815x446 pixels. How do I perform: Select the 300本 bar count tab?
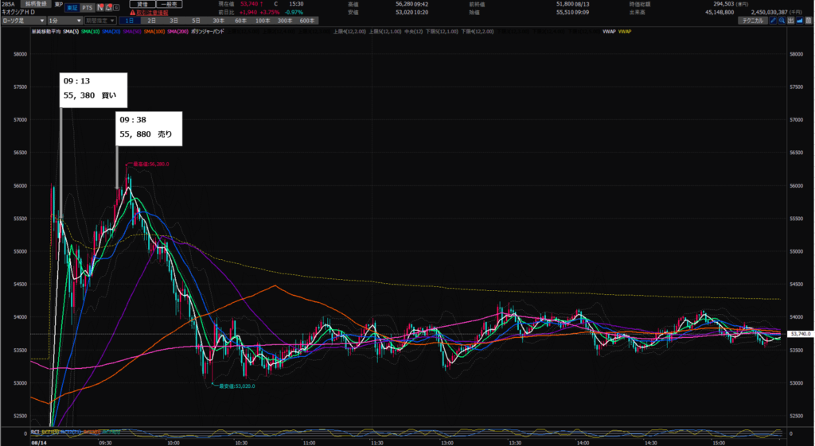pos(285,21)
